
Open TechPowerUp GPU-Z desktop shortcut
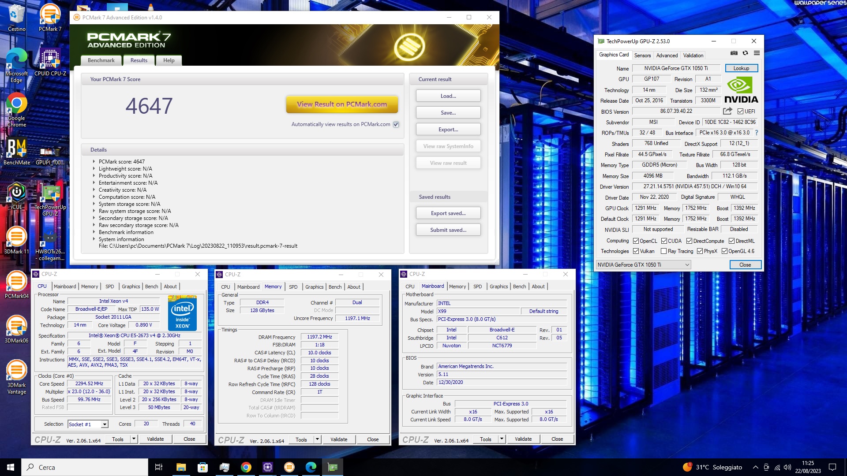pos(50,200)
